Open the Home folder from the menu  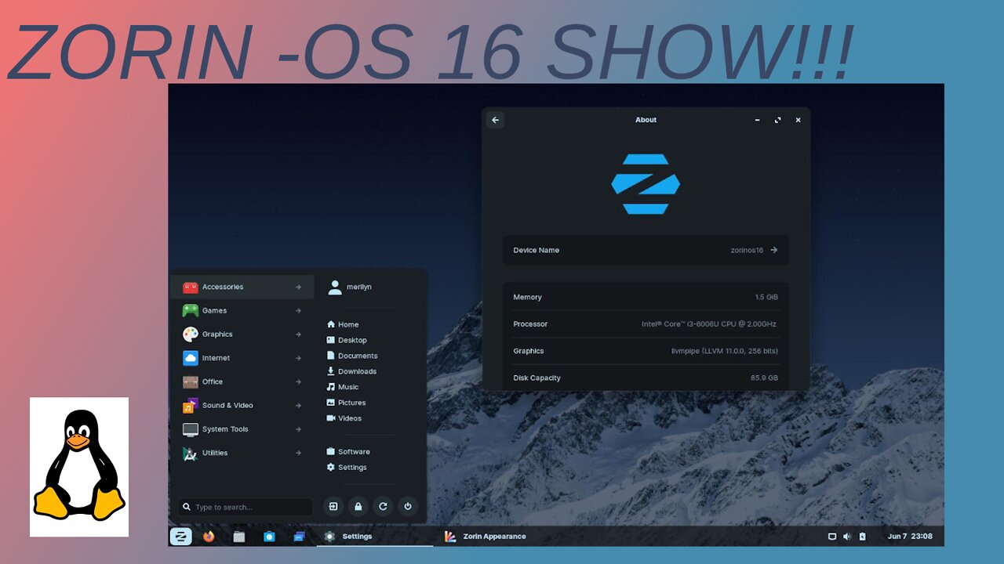(343, 324)
